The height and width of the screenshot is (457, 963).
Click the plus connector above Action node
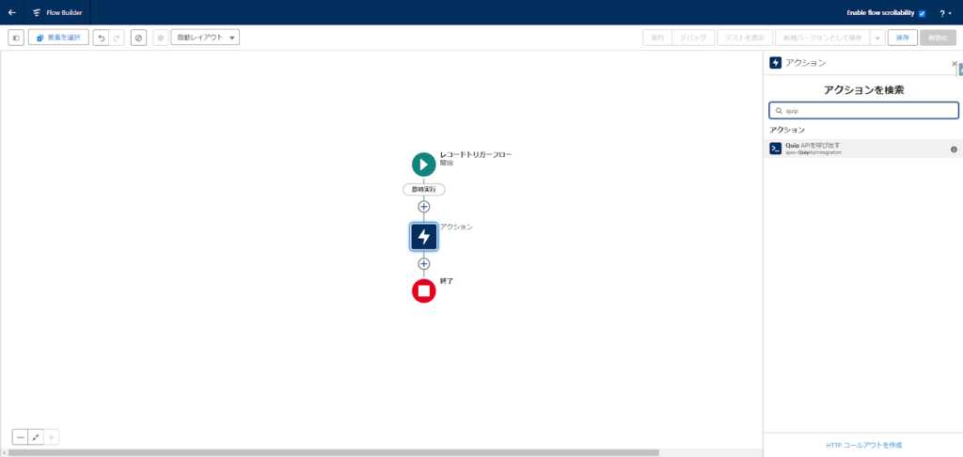coord(423,207)
